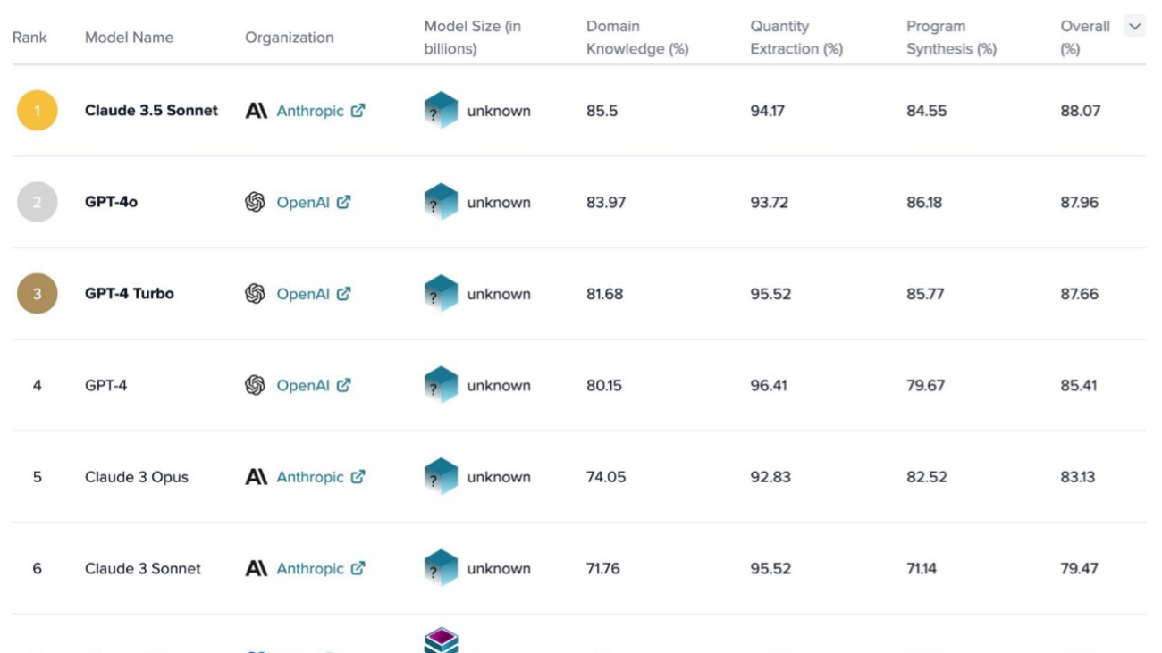1162x653 pixels.
Task: Select the Claude 3.5 Sonnet model name
Action: coord(151,111)
